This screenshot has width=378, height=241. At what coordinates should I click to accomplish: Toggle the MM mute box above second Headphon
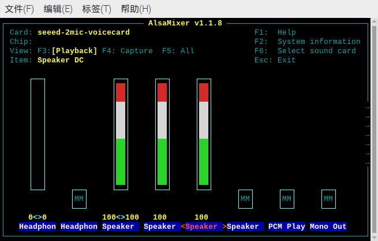pos(79,199)
